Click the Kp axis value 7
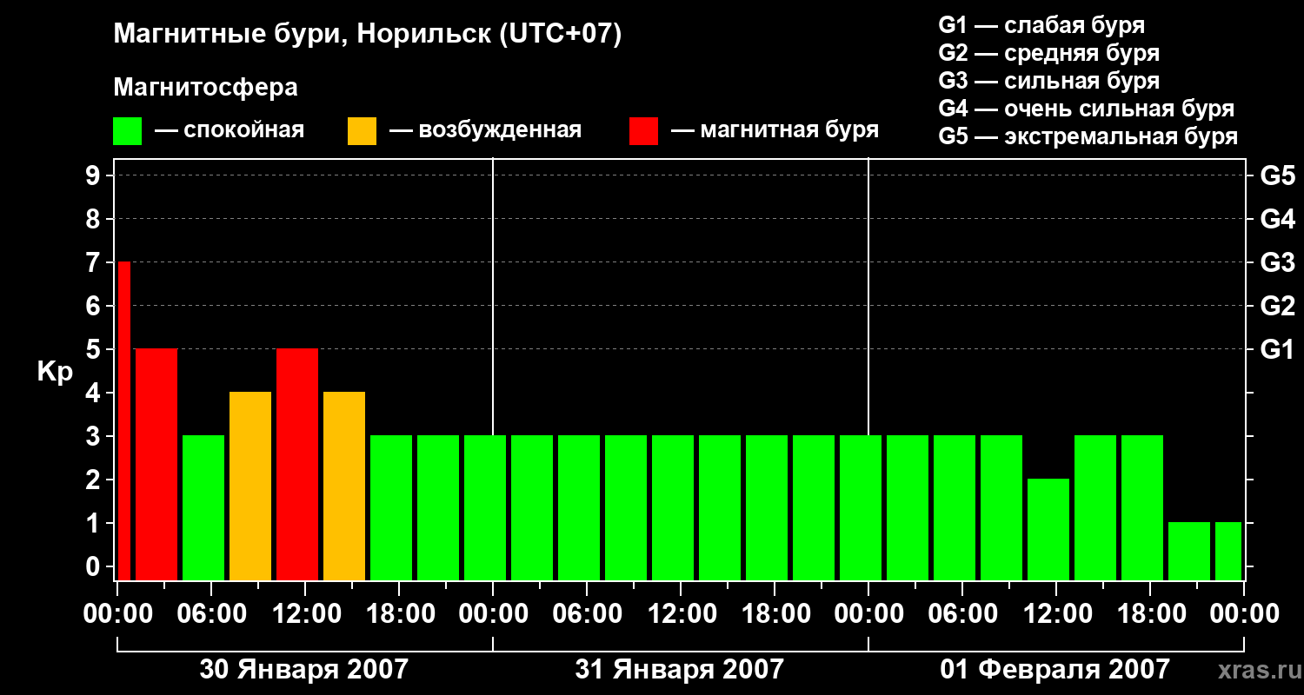This screenshot has width=1304, height=695. [x=95, y=262]
